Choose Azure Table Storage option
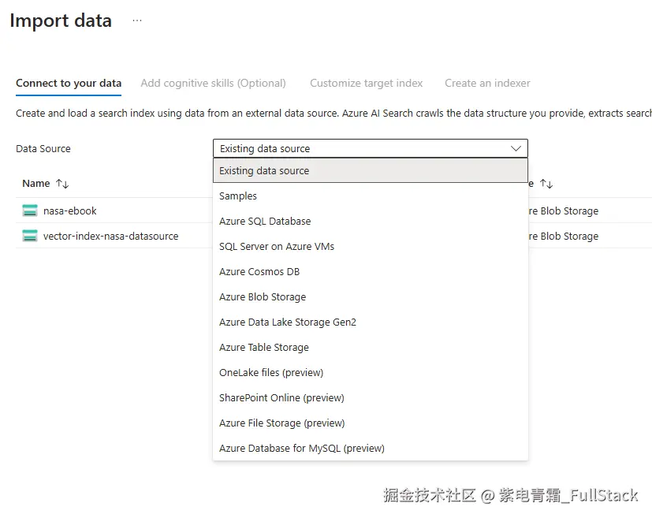Viewport: 652px width, 518px height. click(264, 347)
